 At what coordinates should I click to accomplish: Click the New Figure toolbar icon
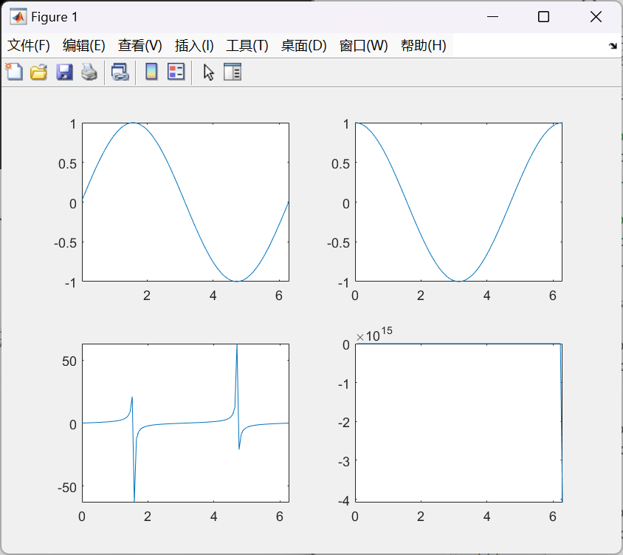click(x=14, y=72)
